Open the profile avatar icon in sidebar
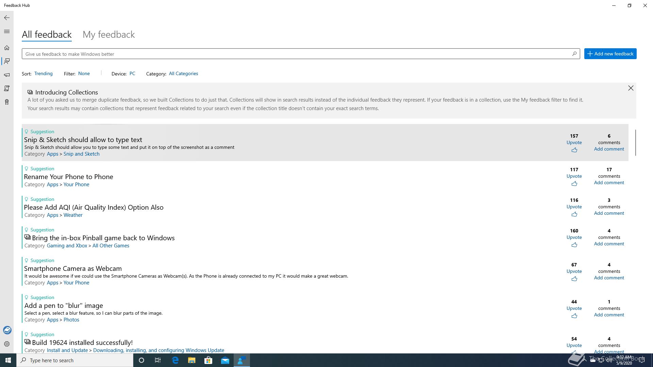653x367 pixels. [x=7, y=330]
